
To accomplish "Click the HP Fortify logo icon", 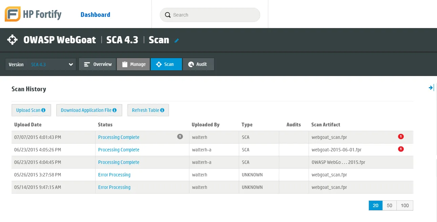I will click(x=13, y=14).
